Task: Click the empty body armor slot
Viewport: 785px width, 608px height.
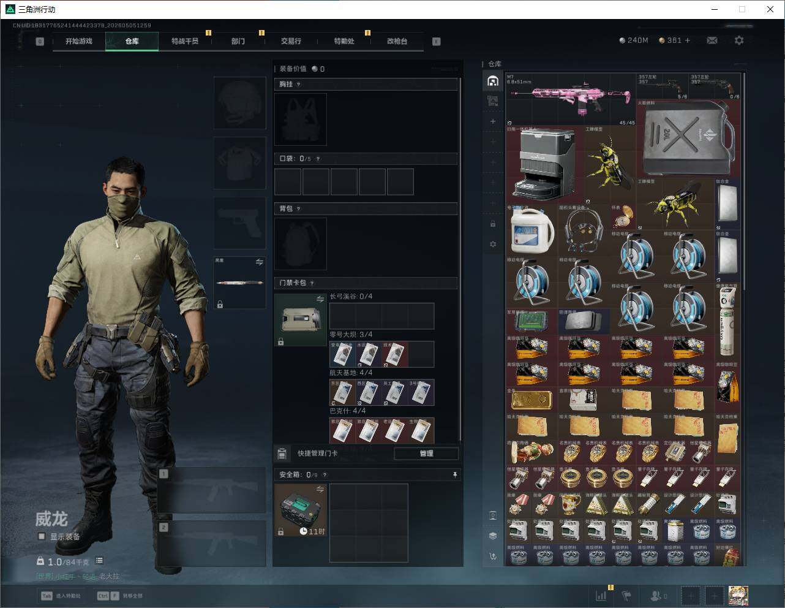Action: click(x=239, y=162)
